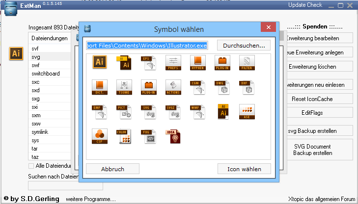Image resolution: width=358 pixels, height=204 pixels.
Task: Enable the Alle Dateiendungen checkbox
Action: pyautogui.click(x=31, y=166)
